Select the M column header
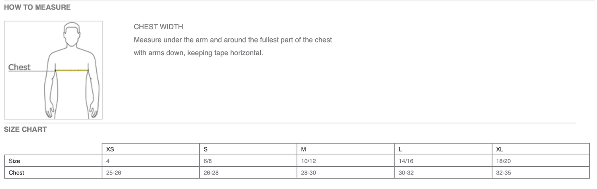The height and width of the screenshot is (189, 597). pyautogui.click(x=304, y=149)
